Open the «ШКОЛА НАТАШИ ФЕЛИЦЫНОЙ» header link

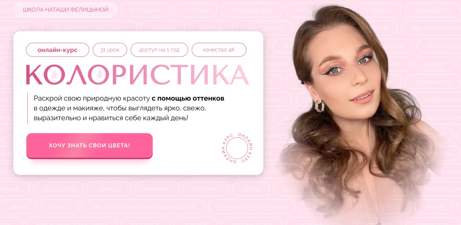point(65,10)
